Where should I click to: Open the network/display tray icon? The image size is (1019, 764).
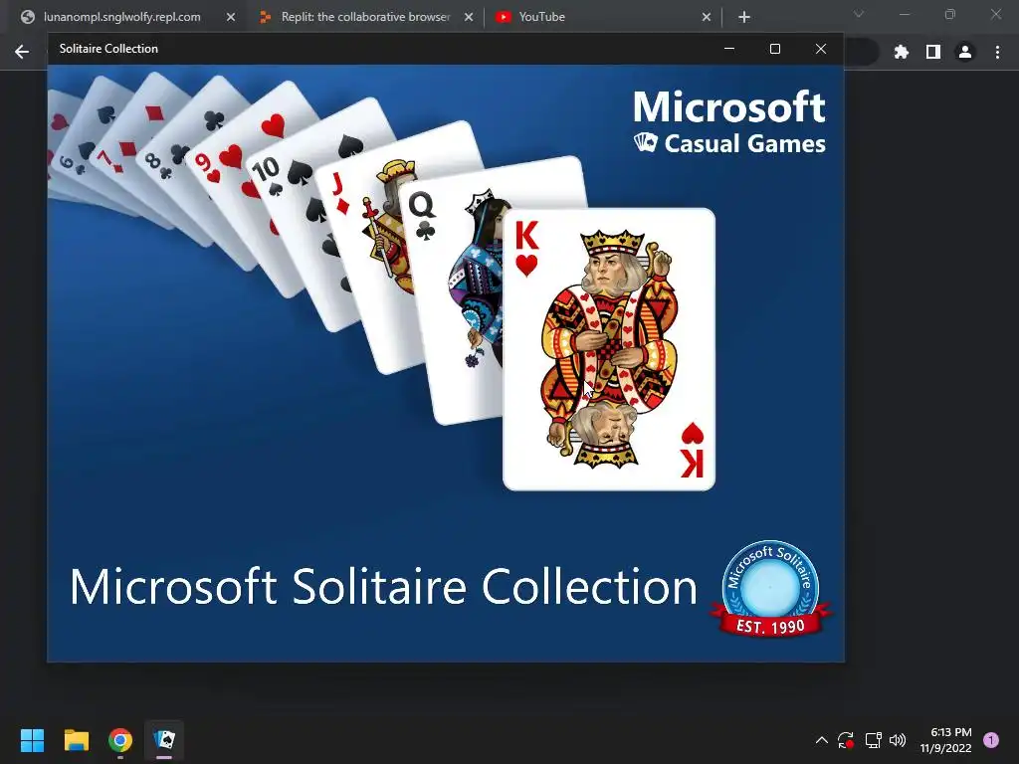pos(873,740)
